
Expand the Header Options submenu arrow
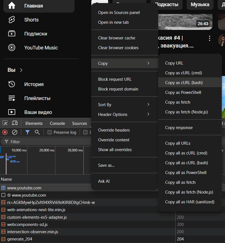(148, 114)
